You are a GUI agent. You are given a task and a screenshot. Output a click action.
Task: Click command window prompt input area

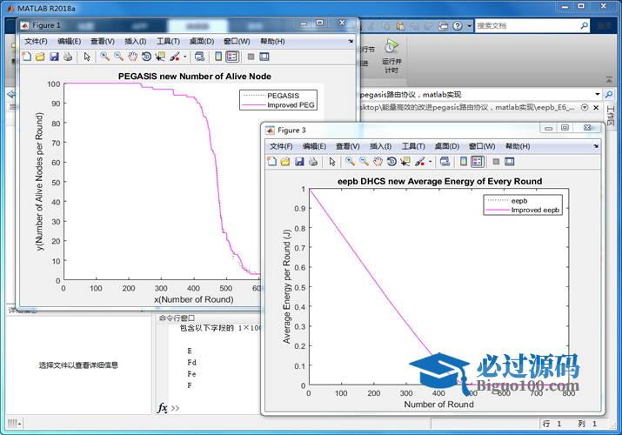coord(220,408)
